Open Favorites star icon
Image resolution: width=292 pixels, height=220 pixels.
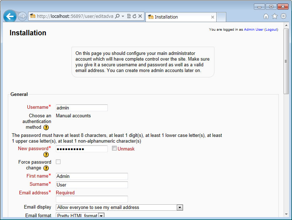coord(275,16)
